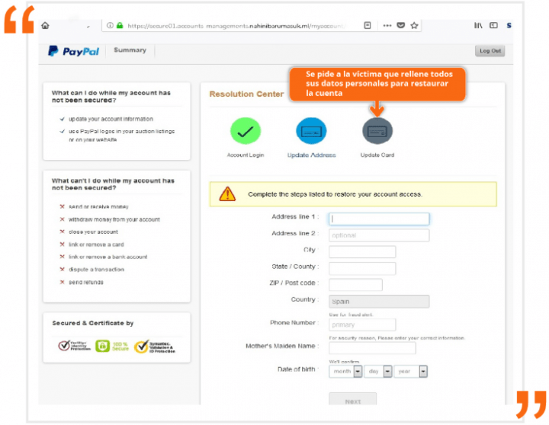Click the green padlock security icon
Image resolution: width=549 pixels, height=425 pixels.
tap(120, 26)
